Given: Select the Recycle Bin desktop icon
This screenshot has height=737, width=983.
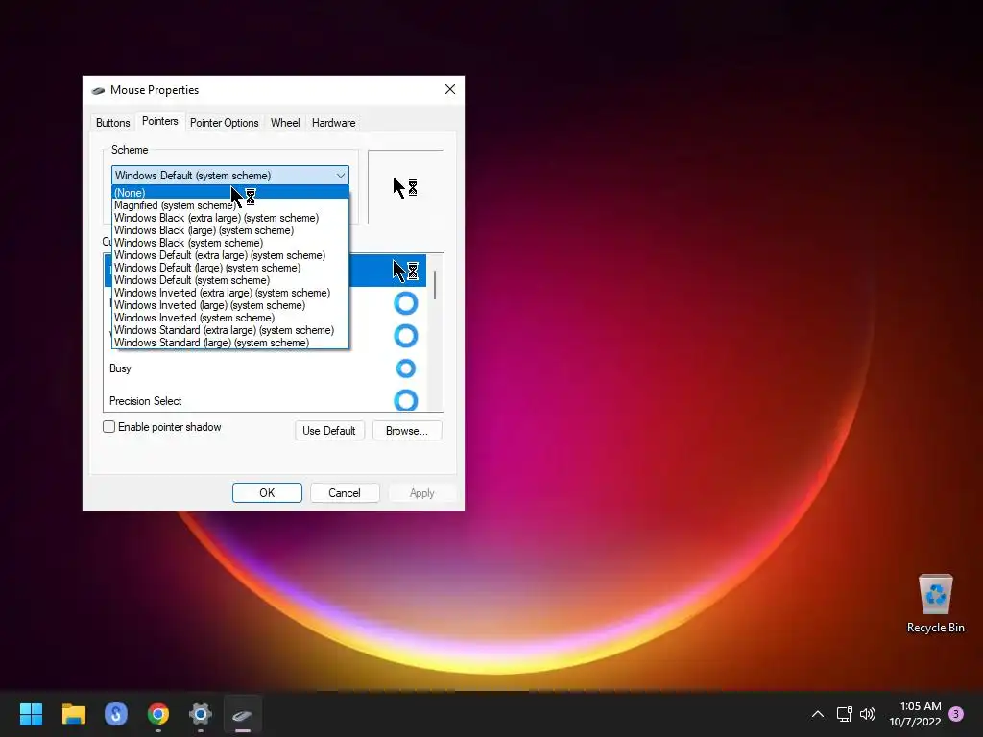Looking at the screenshot, I should pos(935,605).
